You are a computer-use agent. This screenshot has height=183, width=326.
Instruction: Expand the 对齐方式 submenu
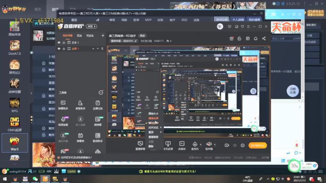point(154,128)
